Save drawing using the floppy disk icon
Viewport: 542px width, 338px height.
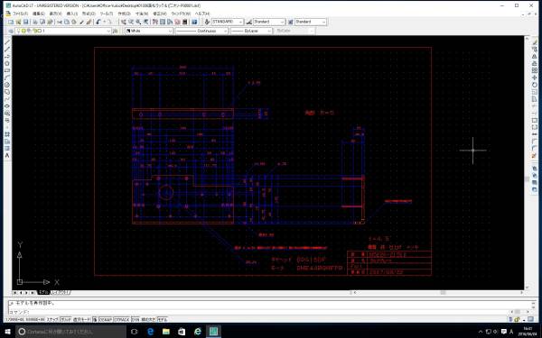click(x=25, y=22)
